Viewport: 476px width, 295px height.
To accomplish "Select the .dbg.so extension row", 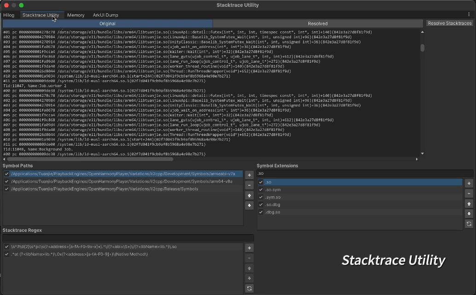I will coord(276,212).
